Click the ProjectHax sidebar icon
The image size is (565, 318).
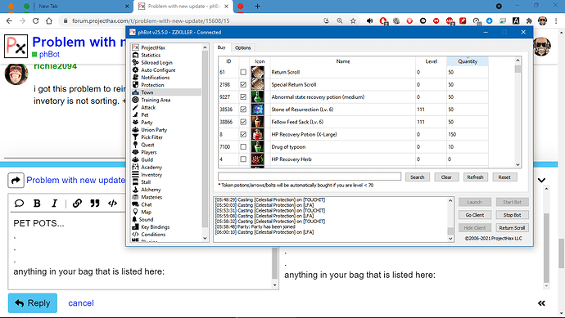point(135,47)
